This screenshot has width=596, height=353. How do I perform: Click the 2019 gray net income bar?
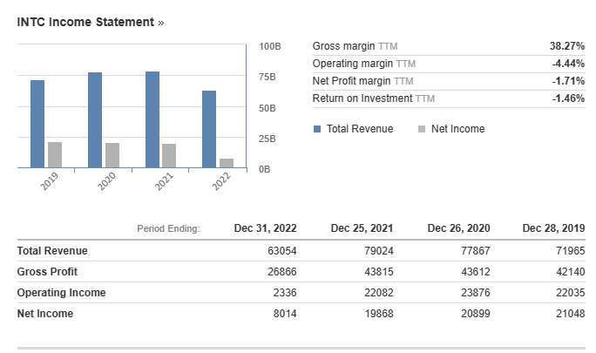click(55, 155)
